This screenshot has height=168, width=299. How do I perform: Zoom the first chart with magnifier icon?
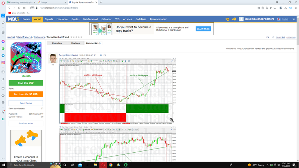tap(172, 120)
